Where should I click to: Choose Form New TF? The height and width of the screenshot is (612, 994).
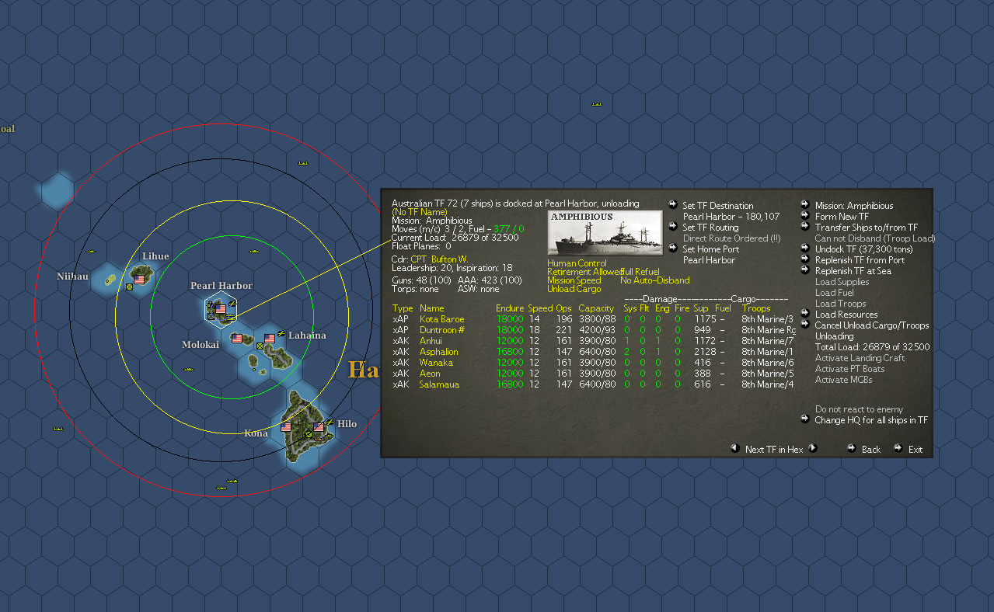click(842, 217)
